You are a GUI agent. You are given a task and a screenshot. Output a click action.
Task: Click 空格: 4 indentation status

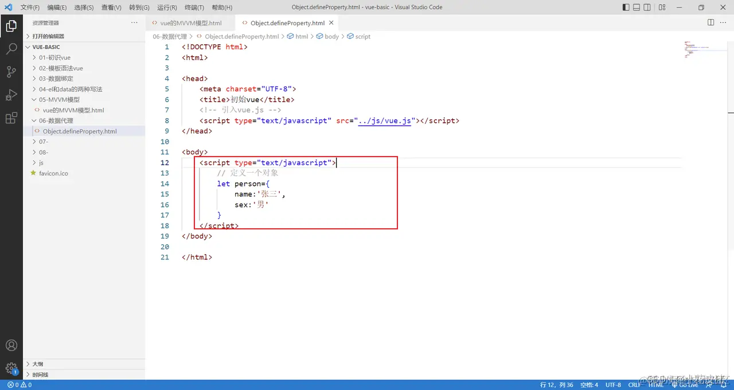tap(589, 385)
